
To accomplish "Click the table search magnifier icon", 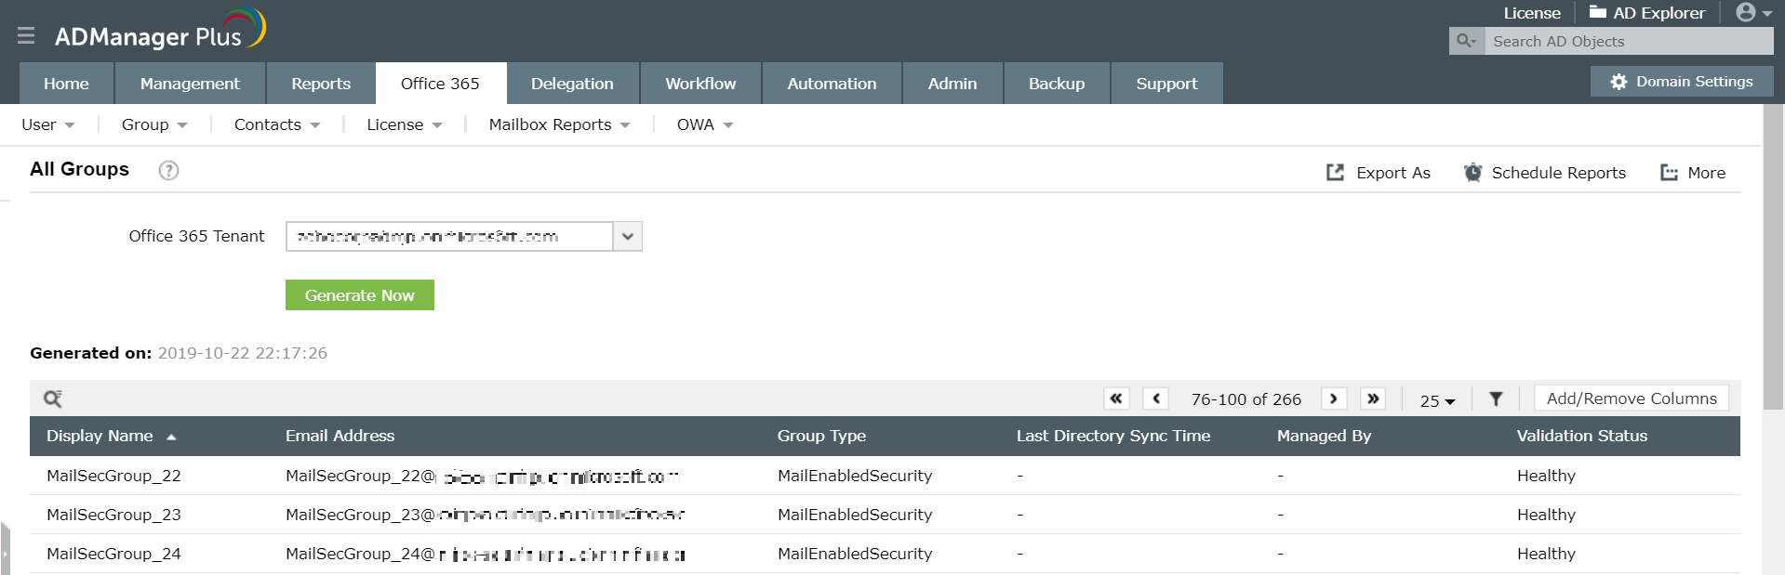I will tap(53, 399).
